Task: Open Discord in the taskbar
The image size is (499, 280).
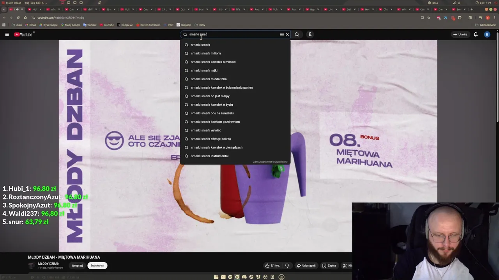Action: point(244,277)
